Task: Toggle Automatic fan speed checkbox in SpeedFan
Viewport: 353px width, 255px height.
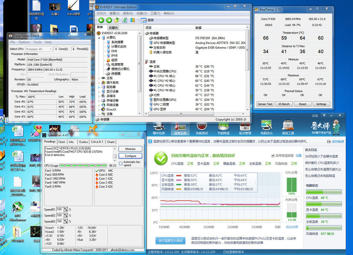Action: tap(121, 163)
